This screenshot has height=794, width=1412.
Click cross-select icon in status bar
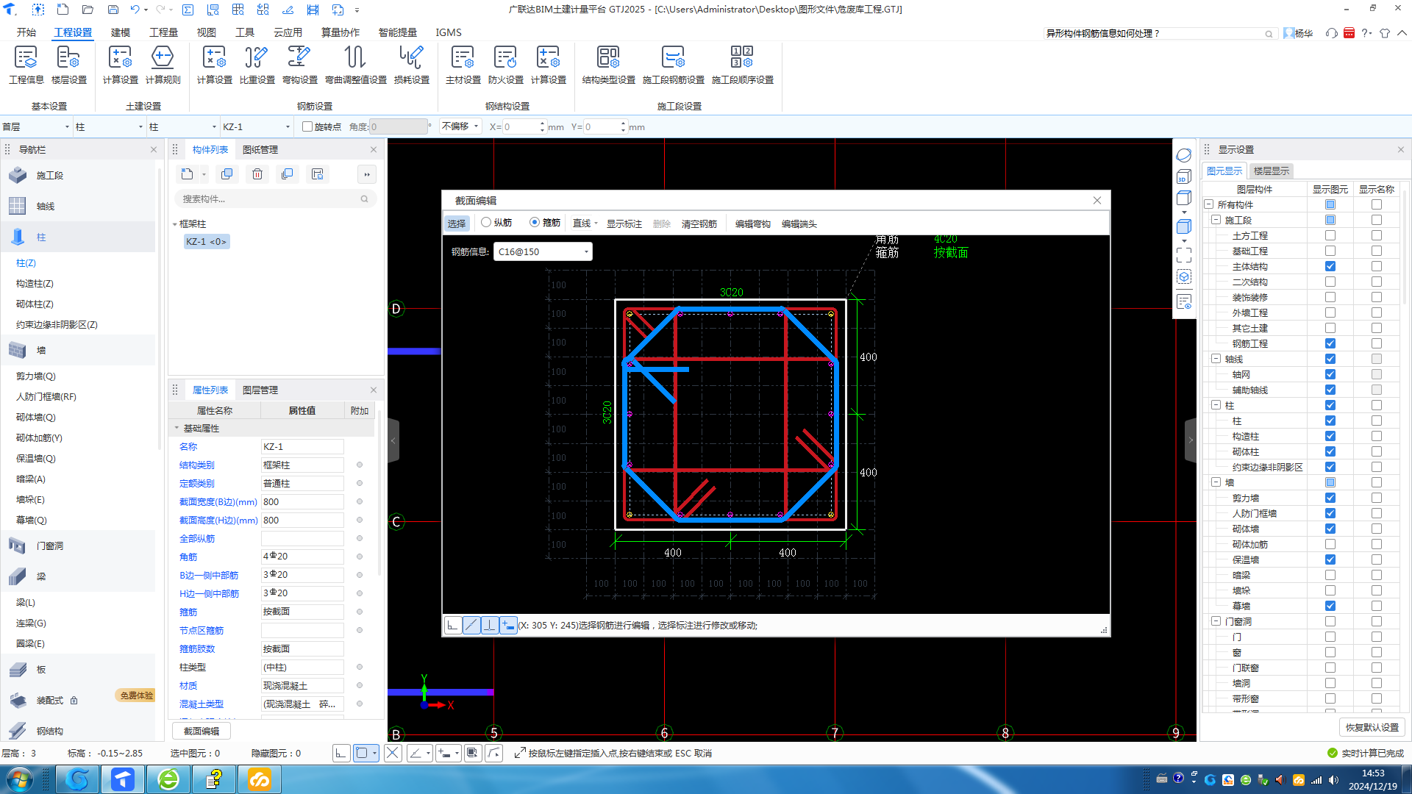click(x=393, y=753)
